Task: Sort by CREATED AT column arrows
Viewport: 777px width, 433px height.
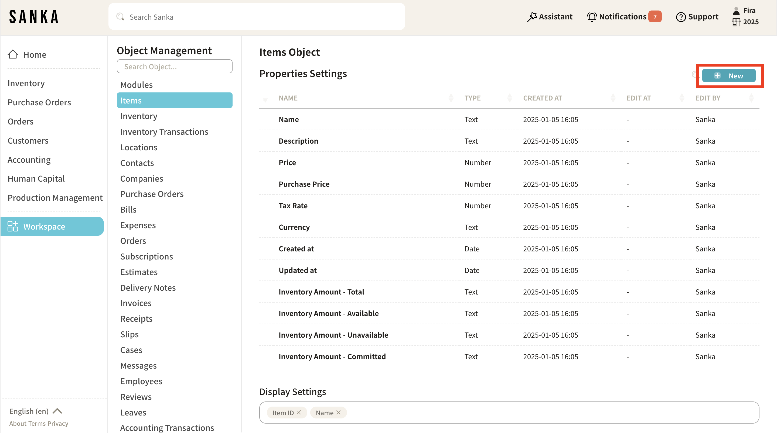Action: 613,98
